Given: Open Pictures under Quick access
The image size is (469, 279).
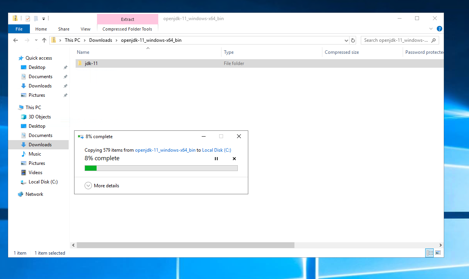Looking at the screenshot, I should coord(37,95).
